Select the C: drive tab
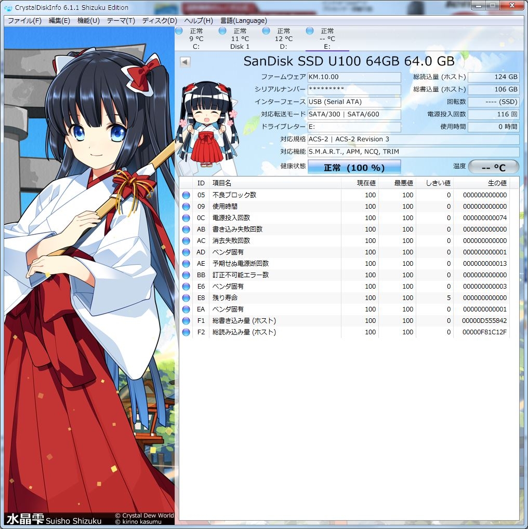 click(x=196, y=38)
